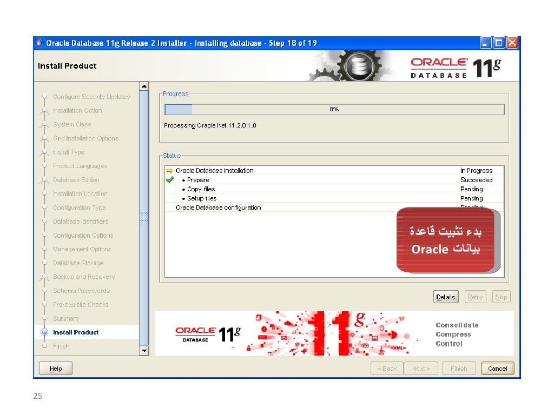Select Schema Passwords step

pyautogui.click(x=82, y=290)
